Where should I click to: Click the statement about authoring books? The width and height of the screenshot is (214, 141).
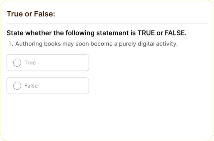click(96, 44)
